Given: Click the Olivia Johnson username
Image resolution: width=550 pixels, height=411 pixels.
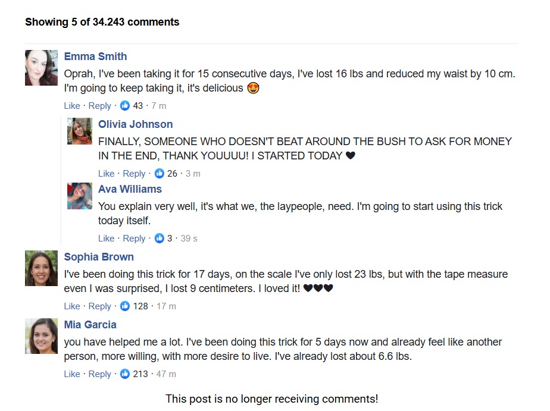Looking at the screenshot, I should coord(135,124).
